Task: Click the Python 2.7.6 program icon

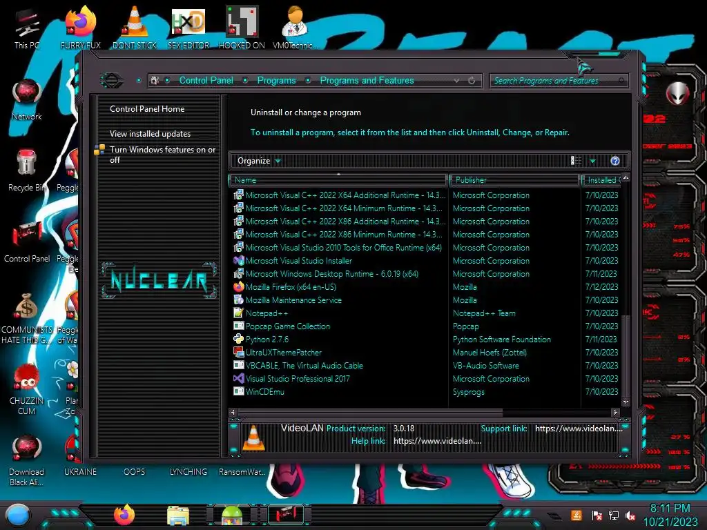Action: click(x=238, y=339)
